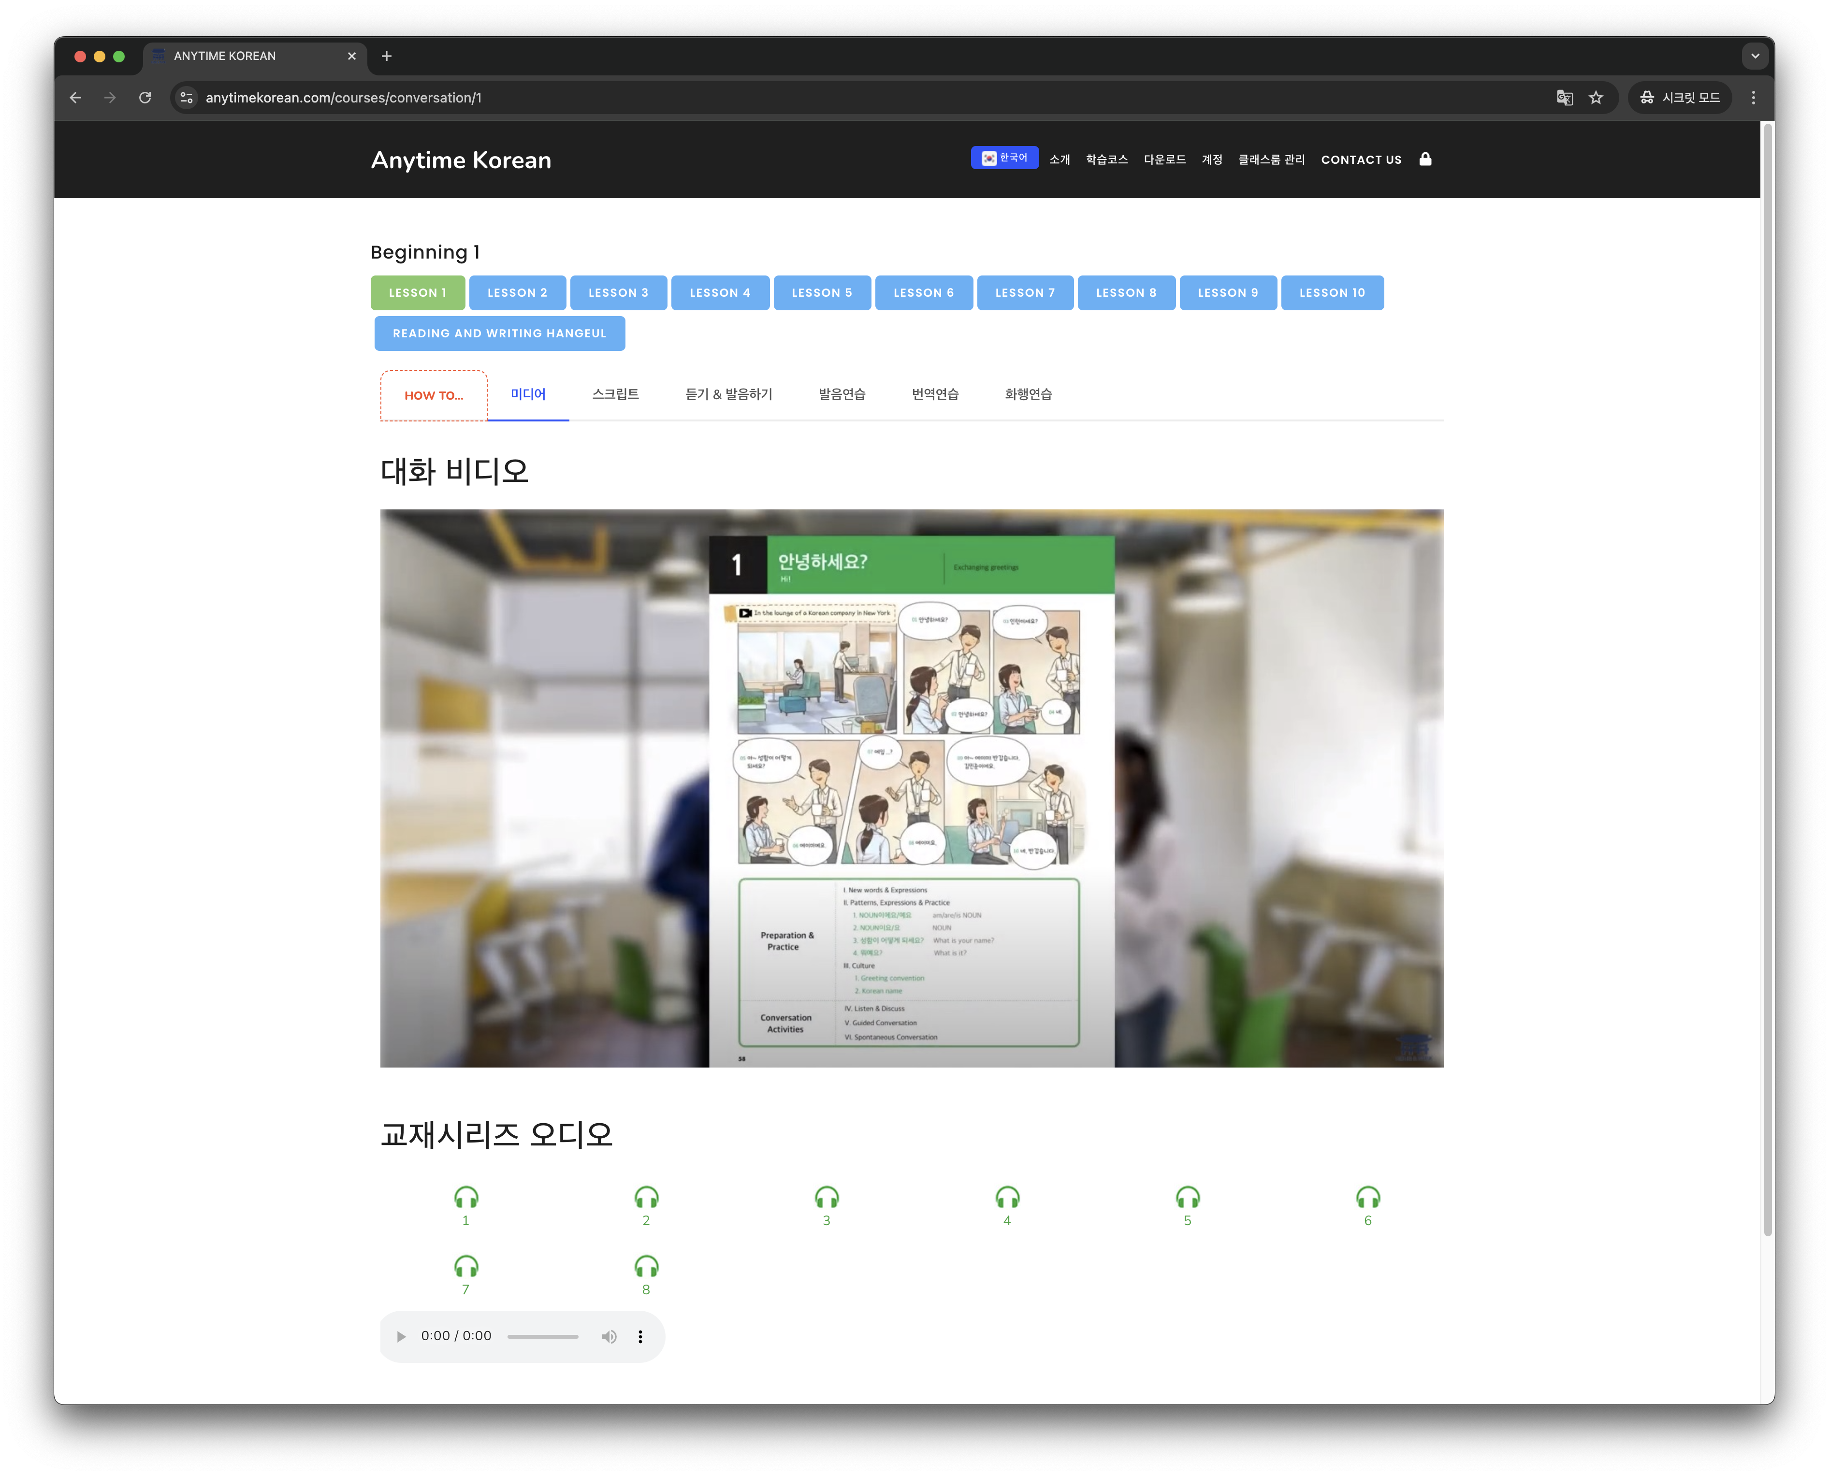
Task: Click the lock icon in navigation
Action: pyautogui.click(x=1425, y=159)
